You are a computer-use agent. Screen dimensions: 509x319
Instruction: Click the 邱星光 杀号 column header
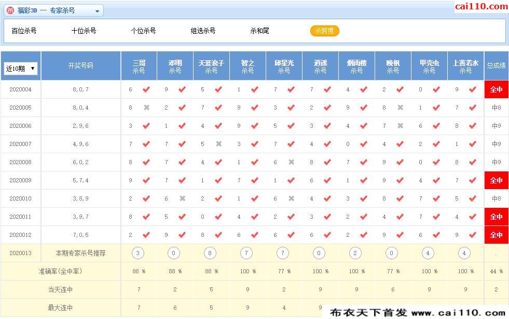pyautogui.click(x=284, y=65)
